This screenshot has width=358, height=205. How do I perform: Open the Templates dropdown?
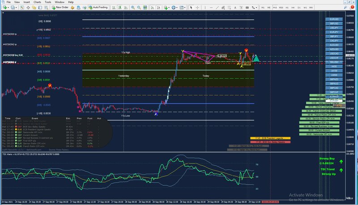click(182, 8)
